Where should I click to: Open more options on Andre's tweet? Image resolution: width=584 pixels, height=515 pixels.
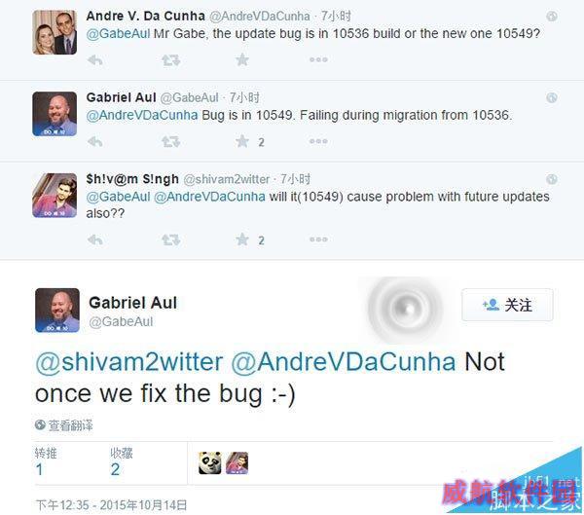tap(318, 59)
